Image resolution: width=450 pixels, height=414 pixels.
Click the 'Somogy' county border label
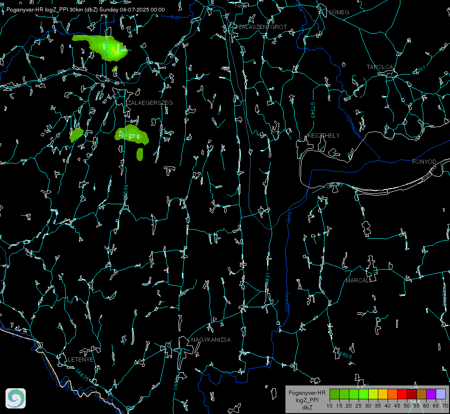click(x=287, y=302)
